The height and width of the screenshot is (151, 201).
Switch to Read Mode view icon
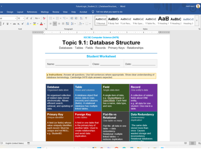click(x=185, y=143)
